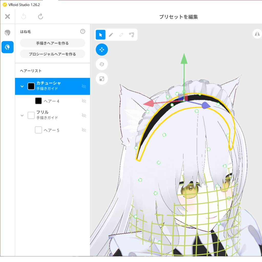
Task: Toggle visibility of the フリル guide
Action: tap(84, 115)
